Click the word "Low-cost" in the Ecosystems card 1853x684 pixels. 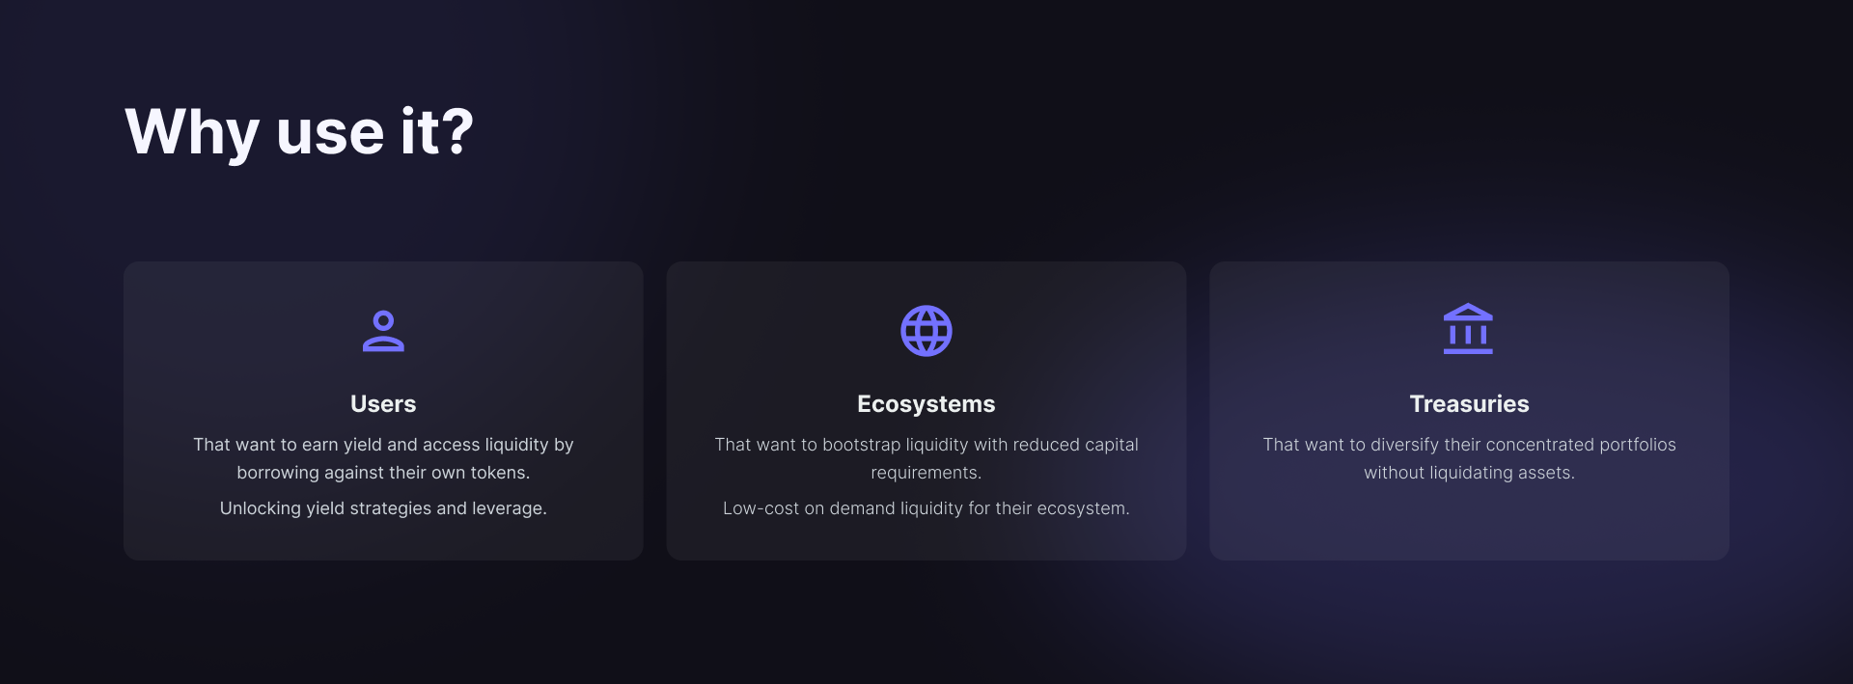tap(761, 508)
